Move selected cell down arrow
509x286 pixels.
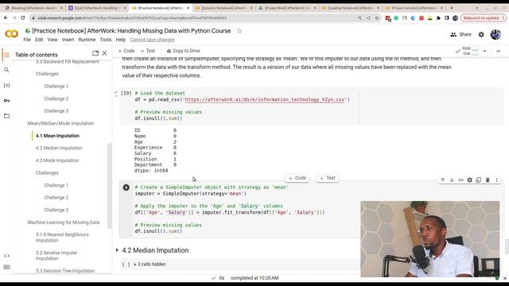452,180
